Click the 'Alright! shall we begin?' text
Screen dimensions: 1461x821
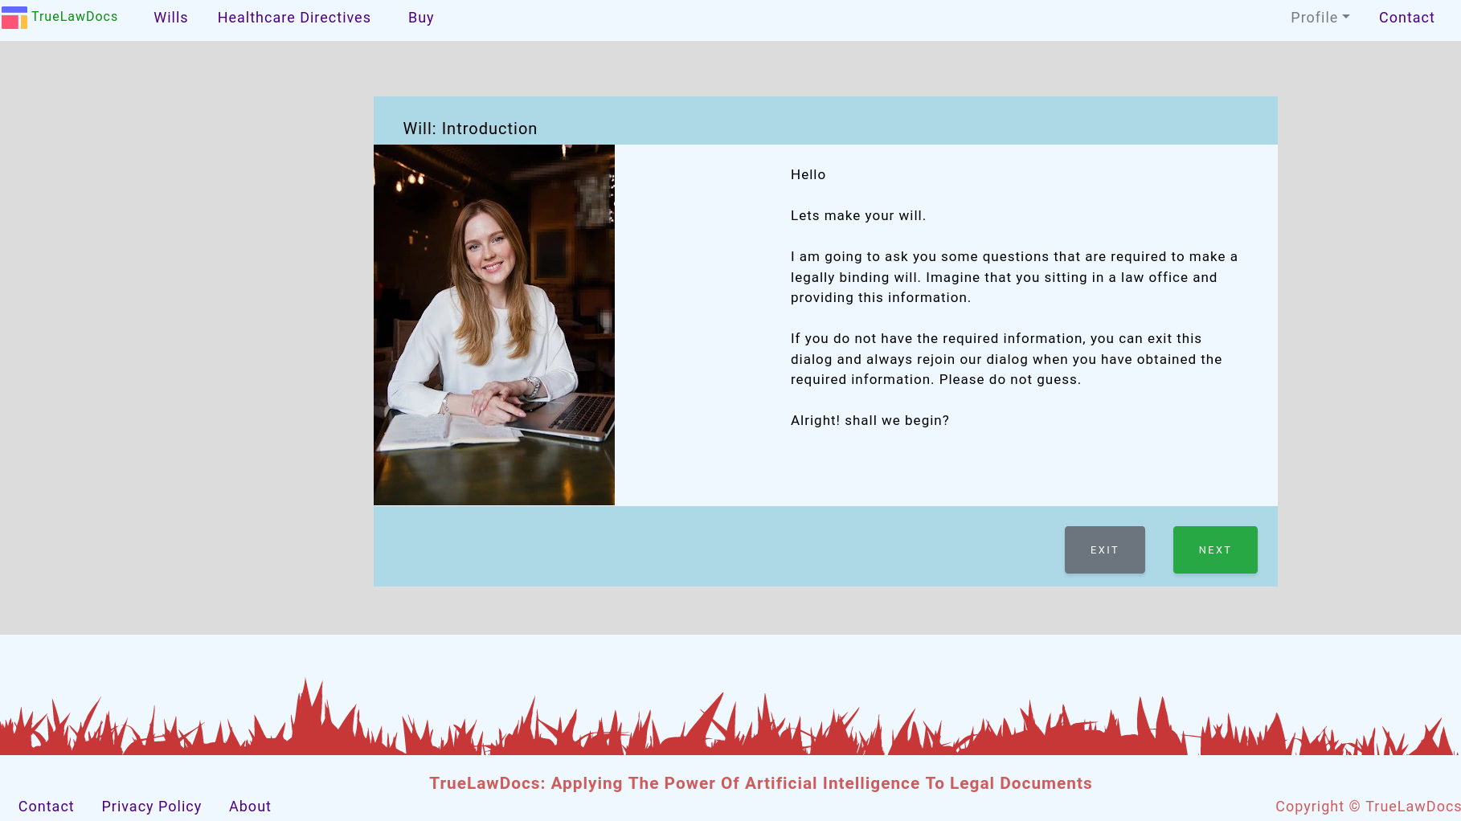point(869,419)
